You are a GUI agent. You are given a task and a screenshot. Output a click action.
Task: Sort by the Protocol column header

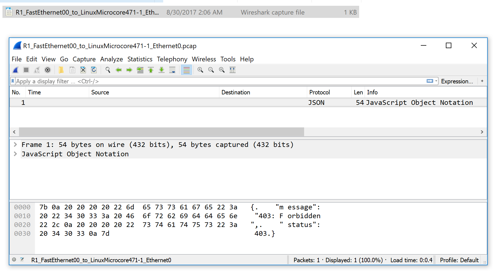[x=329, y=92]
